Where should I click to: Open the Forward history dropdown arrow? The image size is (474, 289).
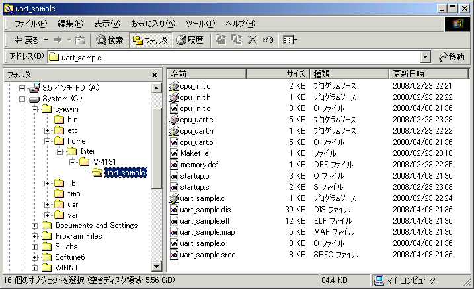(69, 40)
